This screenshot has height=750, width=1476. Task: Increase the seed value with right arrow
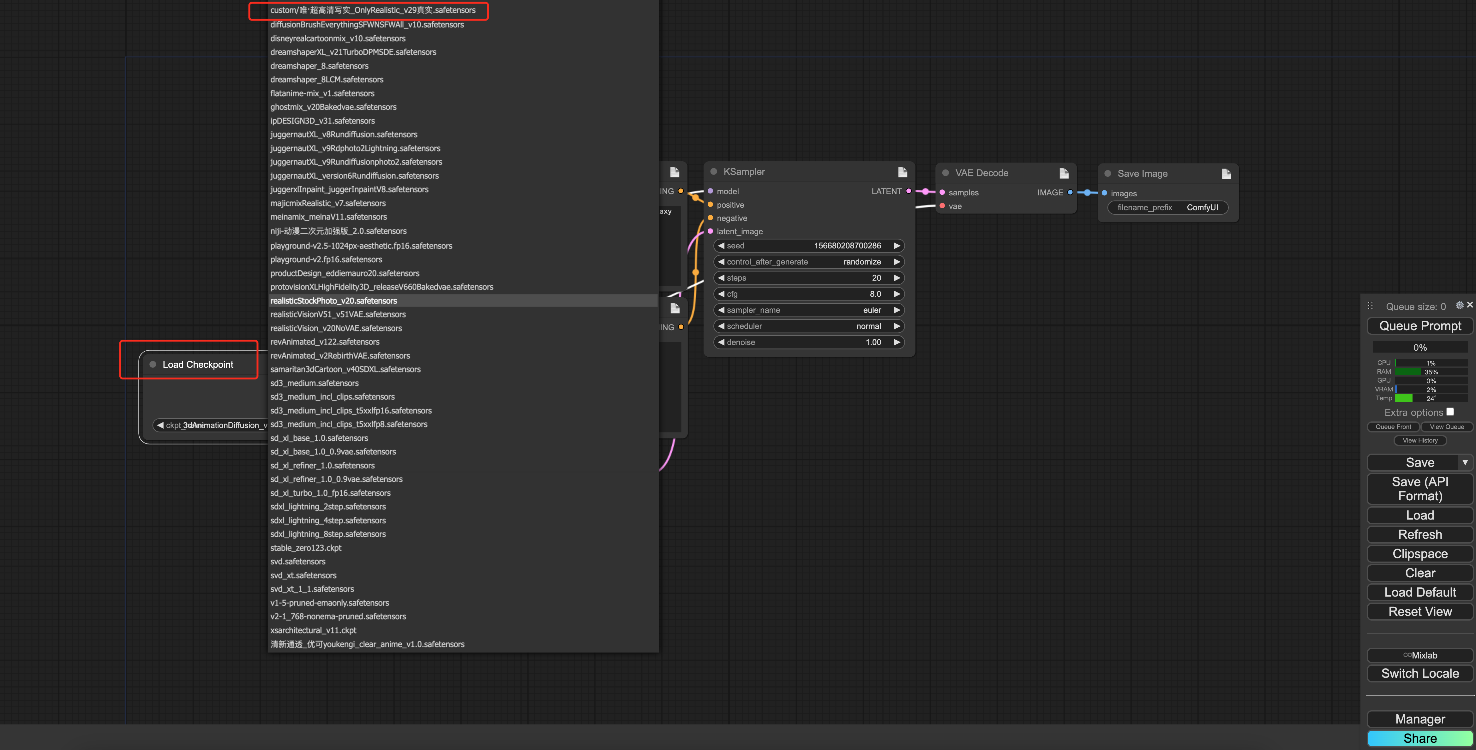[x=897, y=246]
